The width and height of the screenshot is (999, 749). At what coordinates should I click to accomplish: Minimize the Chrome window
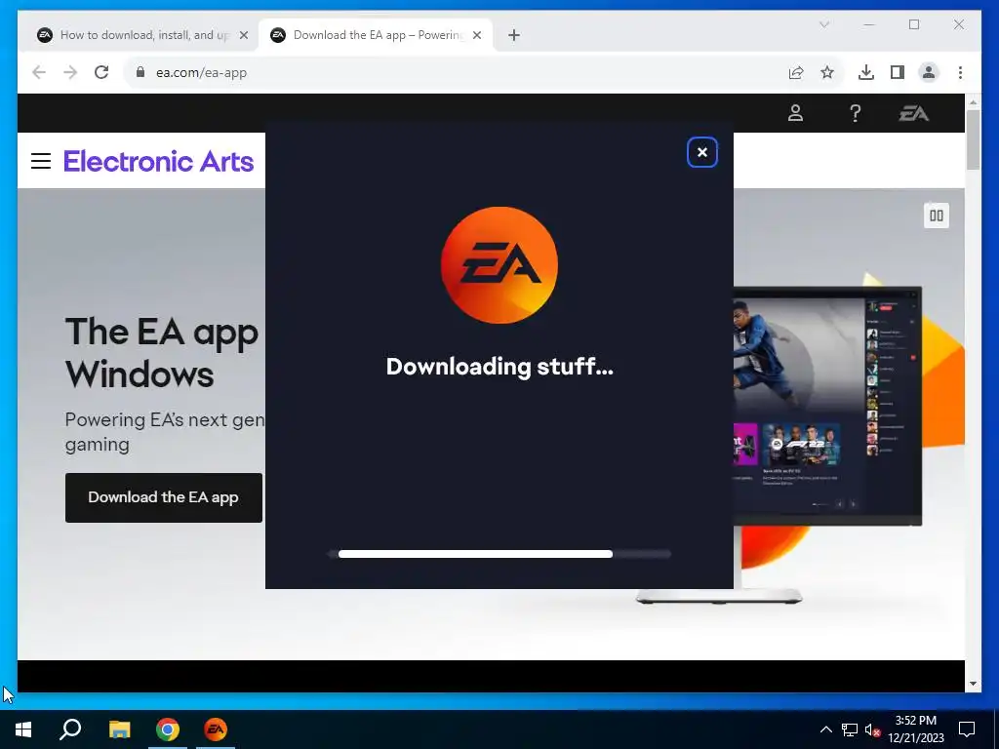pyautogui.click(x=869, y=24)
